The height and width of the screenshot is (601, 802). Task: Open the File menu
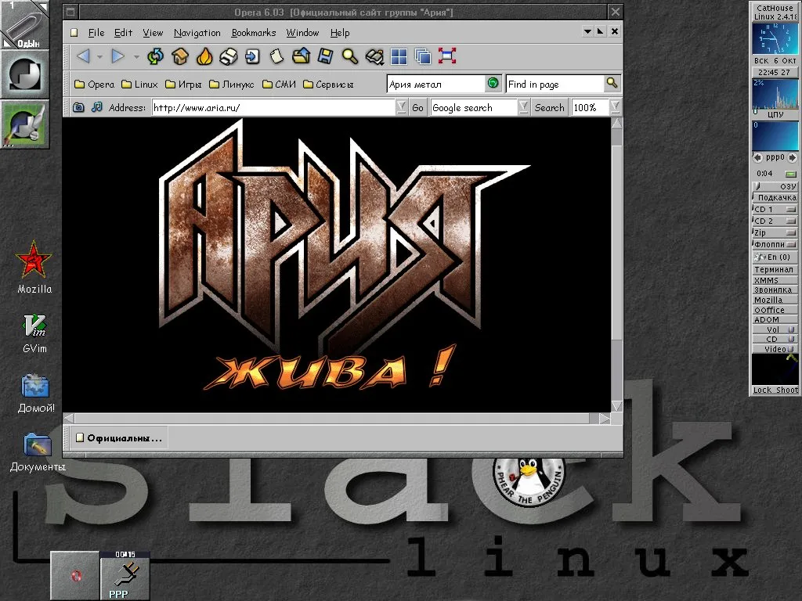[x=96, y=33]
